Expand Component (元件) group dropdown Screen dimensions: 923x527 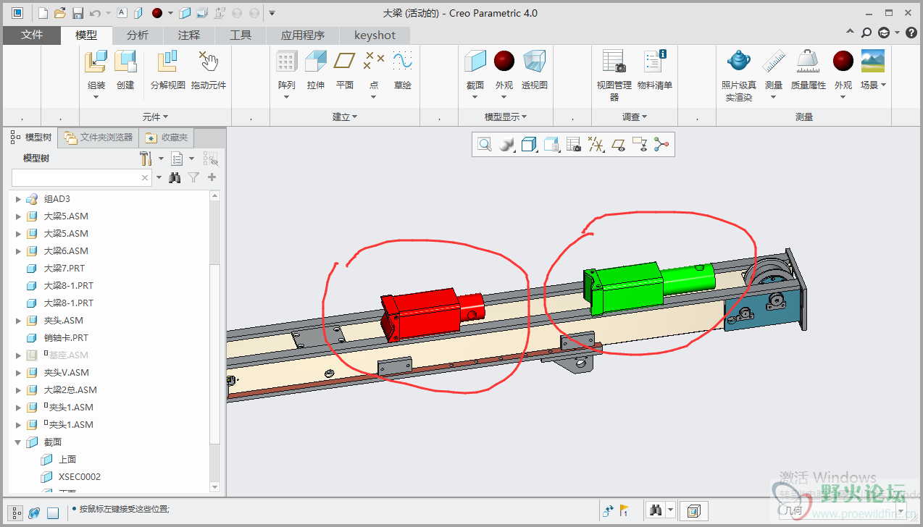point(155,117)
